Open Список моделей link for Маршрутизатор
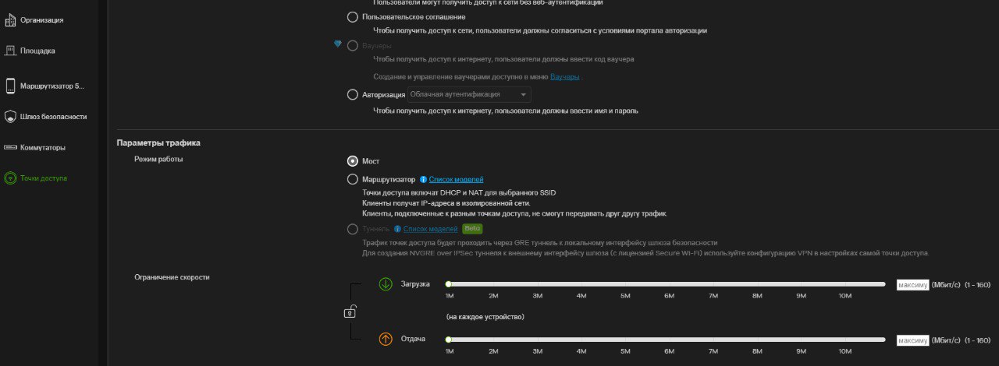The width and height of the screenshot is (999, 366). (x=456, y=180)
